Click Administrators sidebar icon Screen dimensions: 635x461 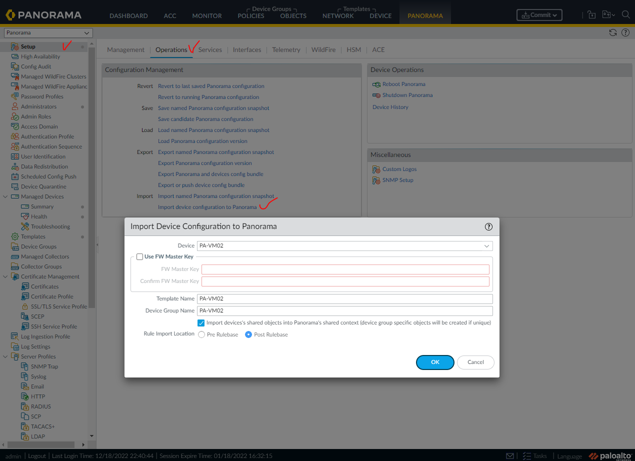[x=15, y=106]
